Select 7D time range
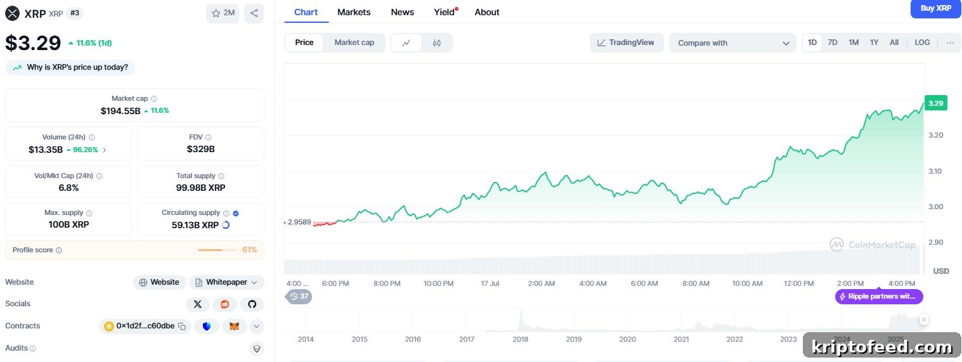This screenshot has height=362, width=962. coord(833,42)
